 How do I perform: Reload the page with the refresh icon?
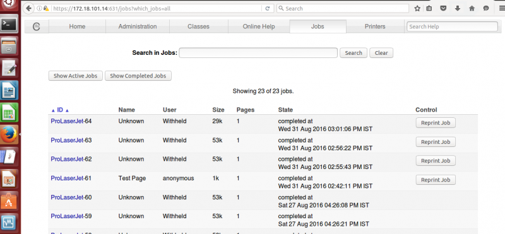pyautogui.click(x=267, y=9)
